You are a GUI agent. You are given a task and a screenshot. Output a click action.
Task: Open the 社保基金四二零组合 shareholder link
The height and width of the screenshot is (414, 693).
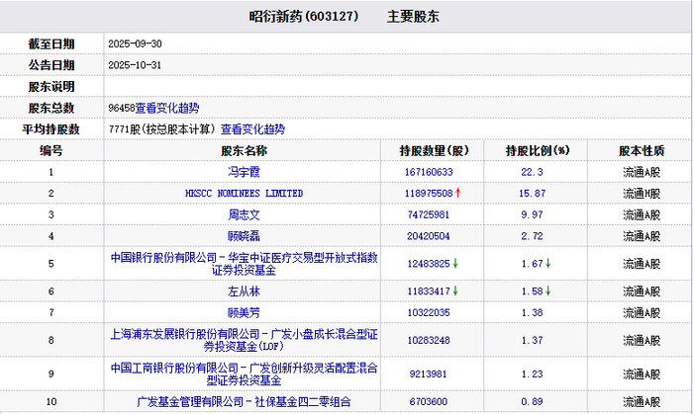click(244, 402)
